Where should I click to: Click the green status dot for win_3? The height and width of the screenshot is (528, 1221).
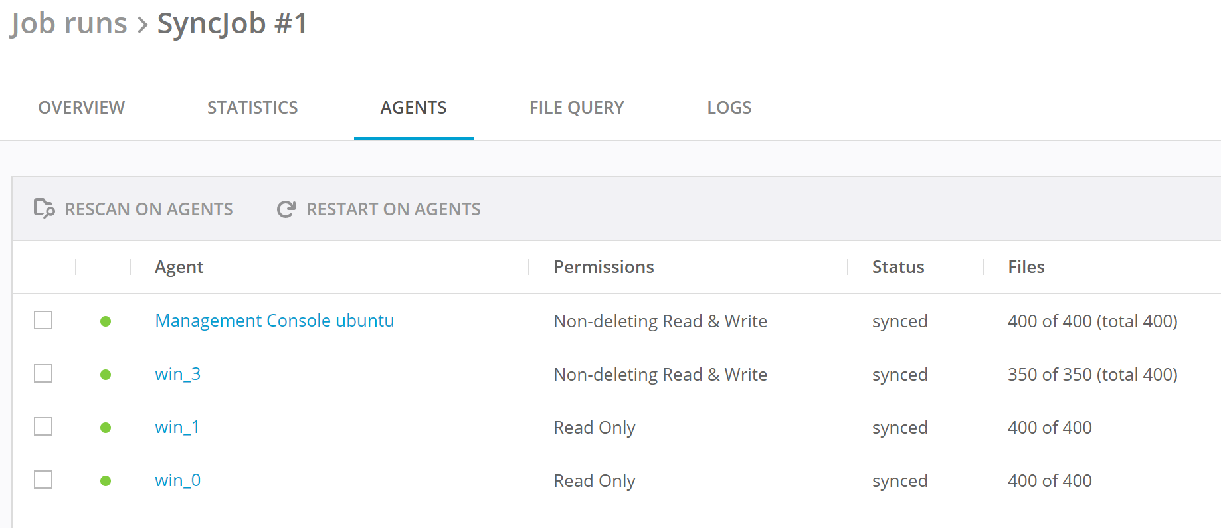106,375
